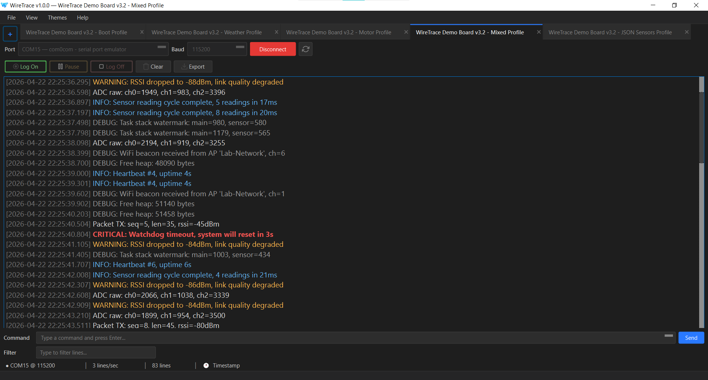Open the Port dropdown showing COM15
This screenshot has height=380, width=708.
point(93,49)
